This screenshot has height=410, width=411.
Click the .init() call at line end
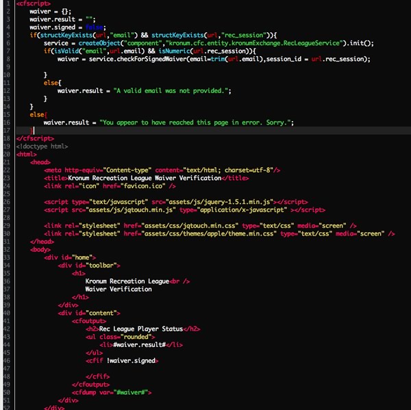coord(360,43)
